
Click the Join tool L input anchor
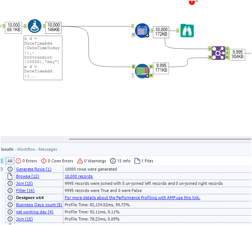coord(210,48)
